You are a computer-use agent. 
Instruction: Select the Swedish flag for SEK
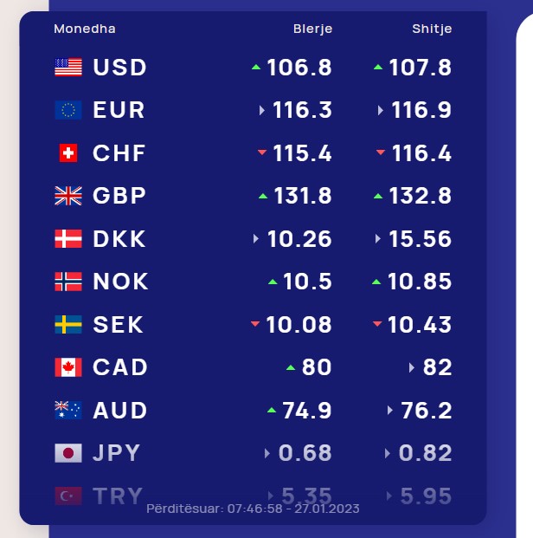pyautogui.click(x=68, y=324)
